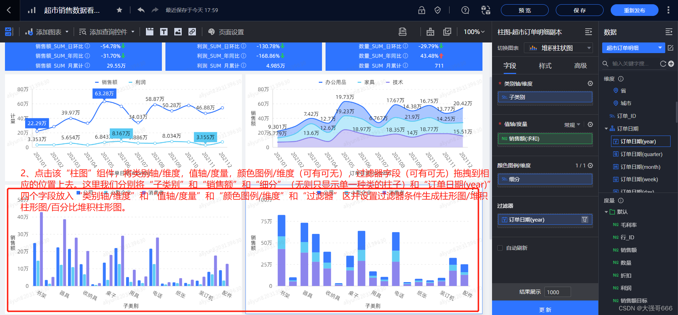Select the 订单_ID dimension

[627, 116]
